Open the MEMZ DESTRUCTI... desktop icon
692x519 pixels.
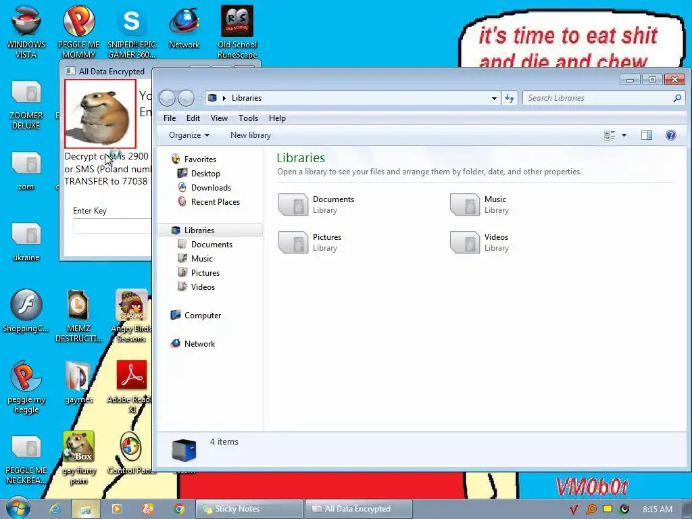[x=78, y=315]
